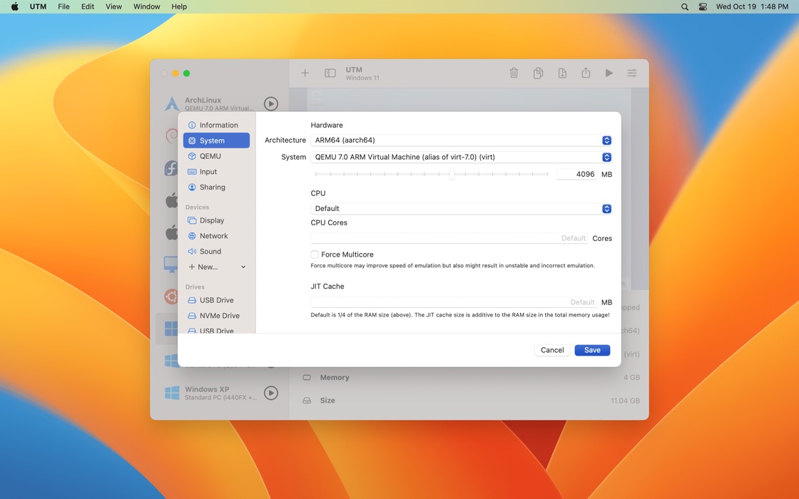Toggle the sidebar icon in toolbar
The width and height of the screenshot is (799, 499).
coord(330,73)
